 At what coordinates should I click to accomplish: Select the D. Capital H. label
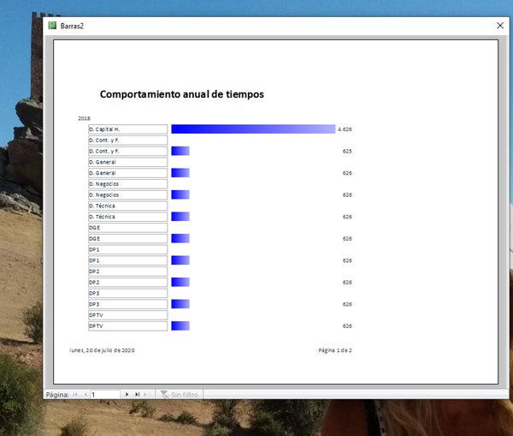coord(128,129)
